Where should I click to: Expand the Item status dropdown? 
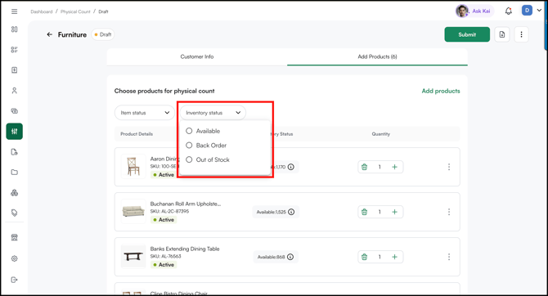[145, 113]
